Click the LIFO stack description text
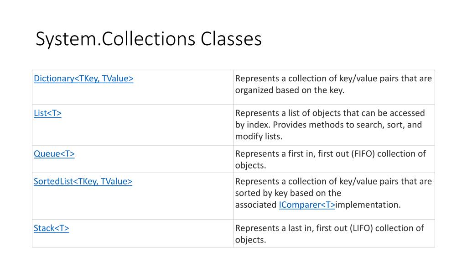Viewport: 467px width, 263px height. coord(329,234)
